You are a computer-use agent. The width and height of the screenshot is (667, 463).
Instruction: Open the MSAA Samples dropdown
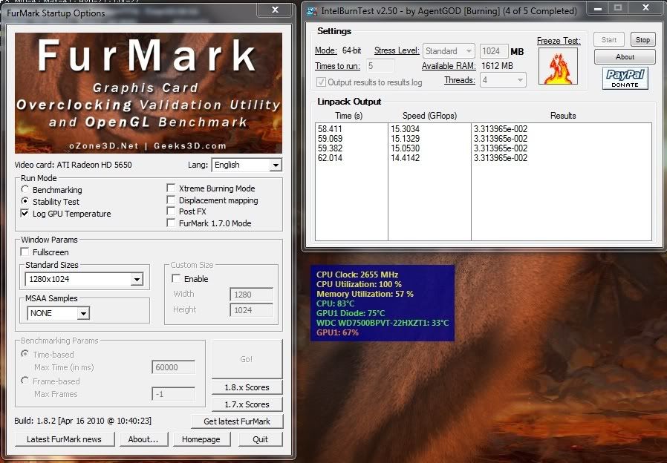pyautogui.click(x=82, y=313)
